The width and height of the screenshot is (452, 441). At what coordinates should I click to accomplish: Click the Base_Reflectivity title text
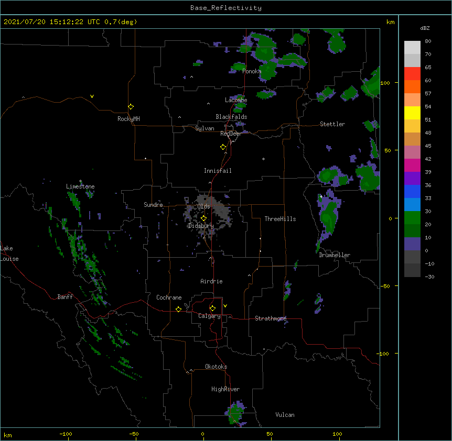pos(226,8)
